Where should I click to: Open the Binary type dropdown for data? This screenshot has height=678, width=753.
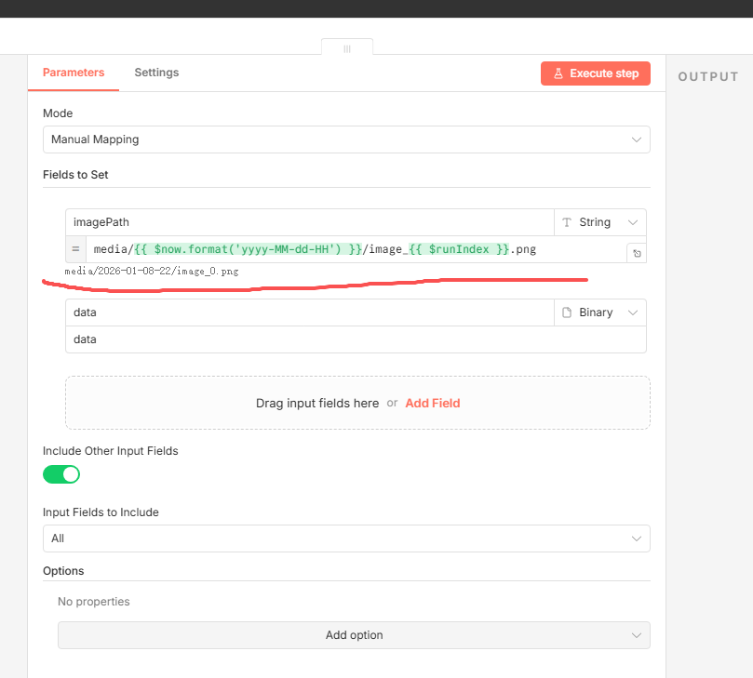click(599, 312)
